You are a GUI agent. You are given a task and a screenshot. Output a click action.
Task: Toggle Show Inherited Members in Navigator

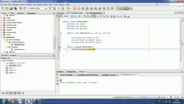[x=3, y=93]
